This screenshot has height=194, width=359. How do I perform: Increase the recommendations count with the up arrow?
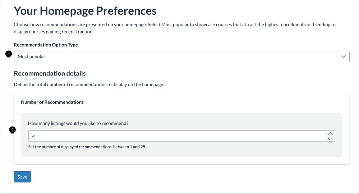[x=330, y=133]
